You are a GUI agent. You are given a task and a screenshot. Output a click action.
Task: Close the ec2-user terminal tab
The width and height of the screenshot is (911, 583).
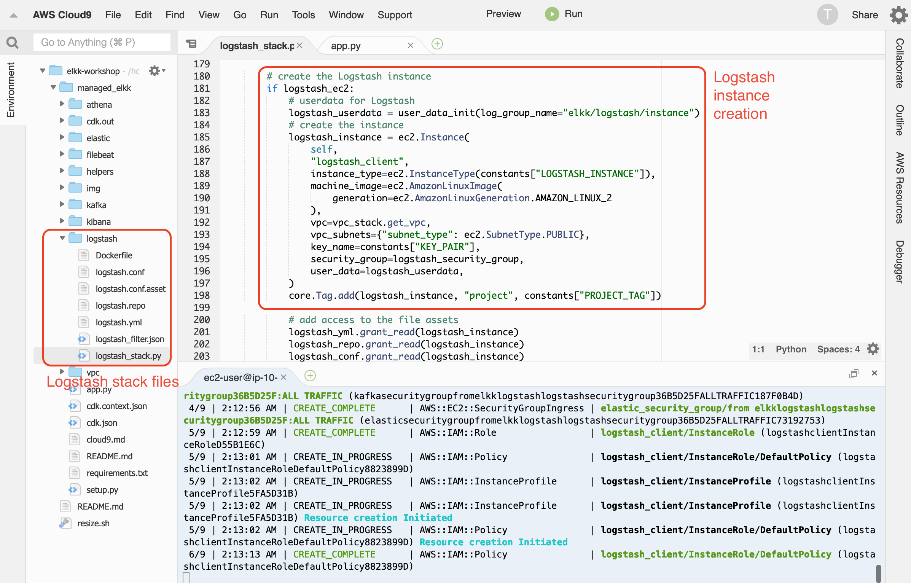click(283, 377)
